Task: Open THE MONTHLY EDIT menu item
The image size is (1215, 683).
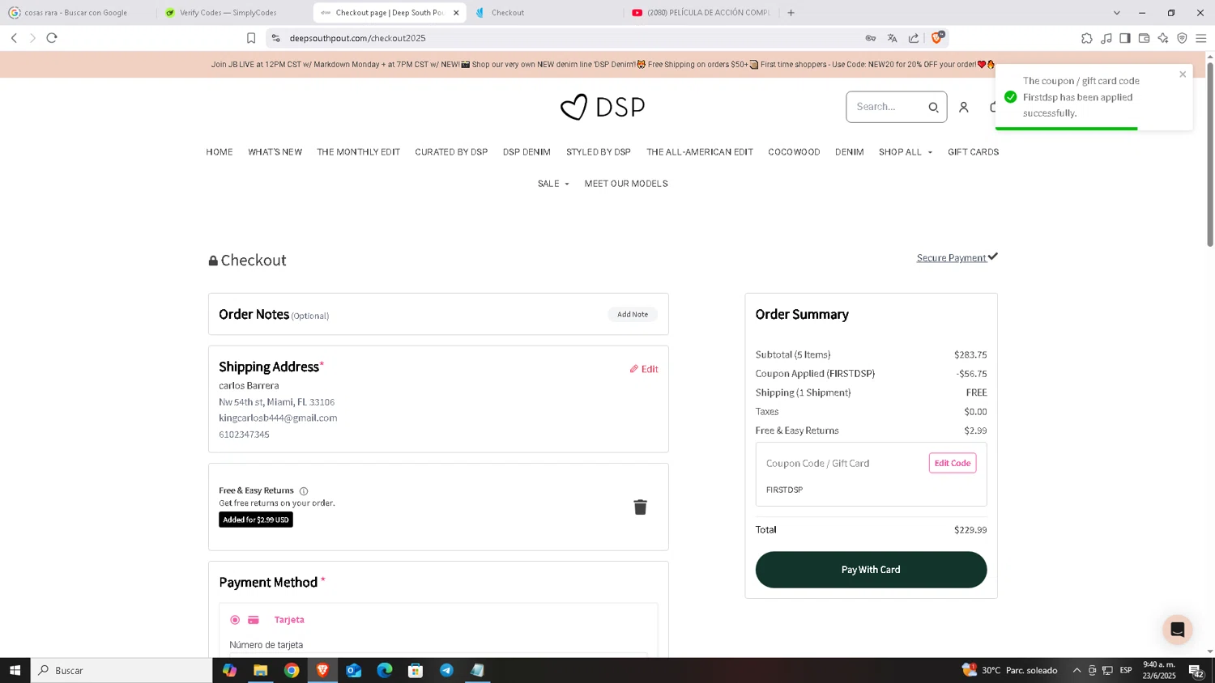Action: pyautogui.click(x=358, y=152)
